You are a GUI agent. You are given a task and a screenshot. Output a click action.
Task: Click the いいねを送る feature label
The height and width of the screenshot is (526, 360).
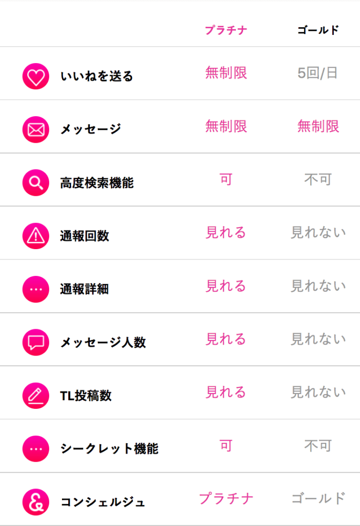pos(97,77)
